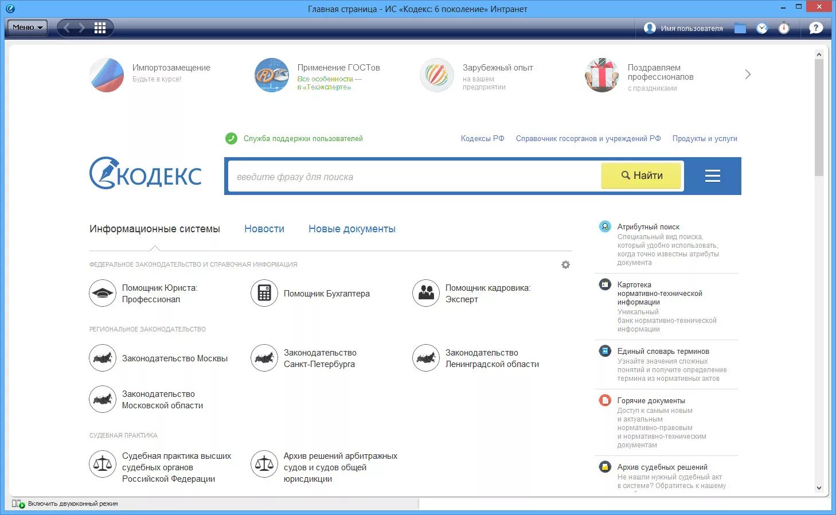Click the Законодательство Московской области map icon
This screenshot has height=515, width=836.
coord(103,399)
